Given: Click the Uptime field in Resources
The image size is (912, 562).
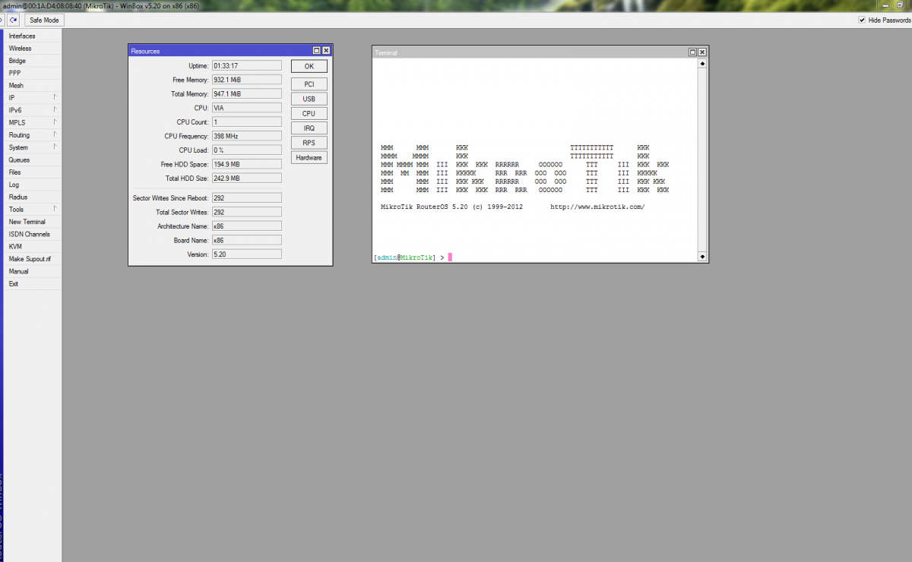Looking at the screenshot, I should point(246,66).
